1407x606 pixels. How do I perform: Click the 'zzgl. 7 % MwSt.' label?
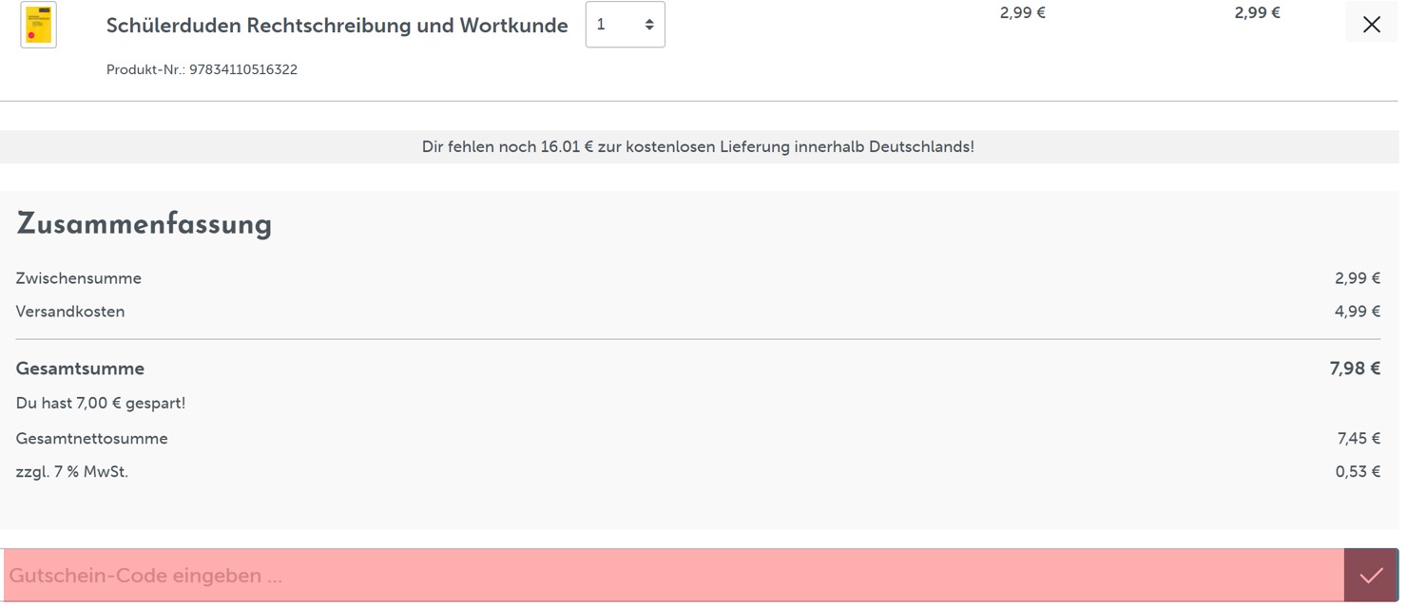72,472
